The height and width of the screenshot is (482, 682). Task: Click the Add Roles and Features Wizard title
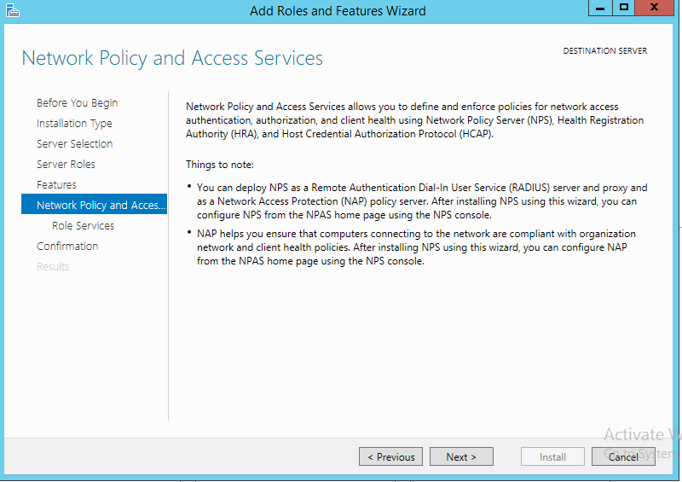pyautogui.click(x=338, y=11)
